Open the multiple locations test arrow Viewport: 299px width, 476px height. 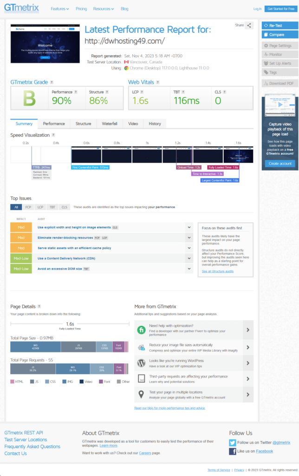coord(248,395)
